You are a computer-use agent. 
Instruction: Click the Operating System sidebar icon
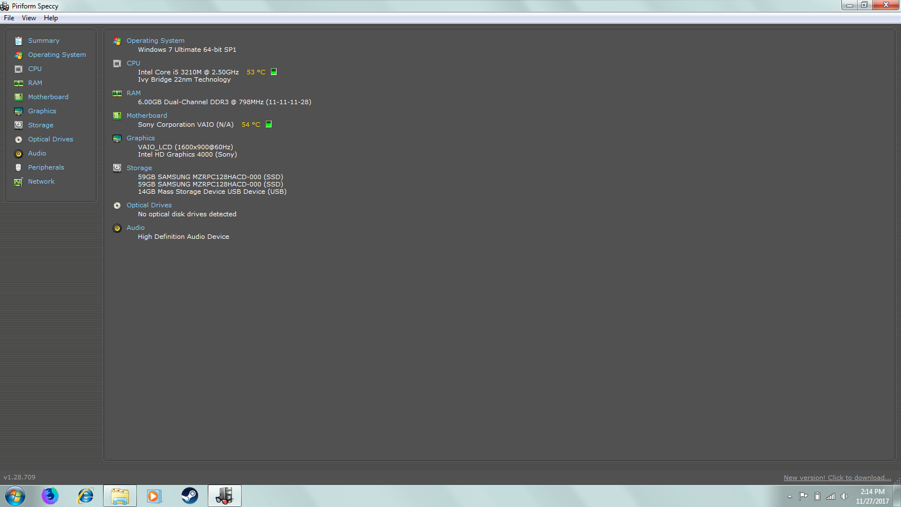click(x=19, y=55)
